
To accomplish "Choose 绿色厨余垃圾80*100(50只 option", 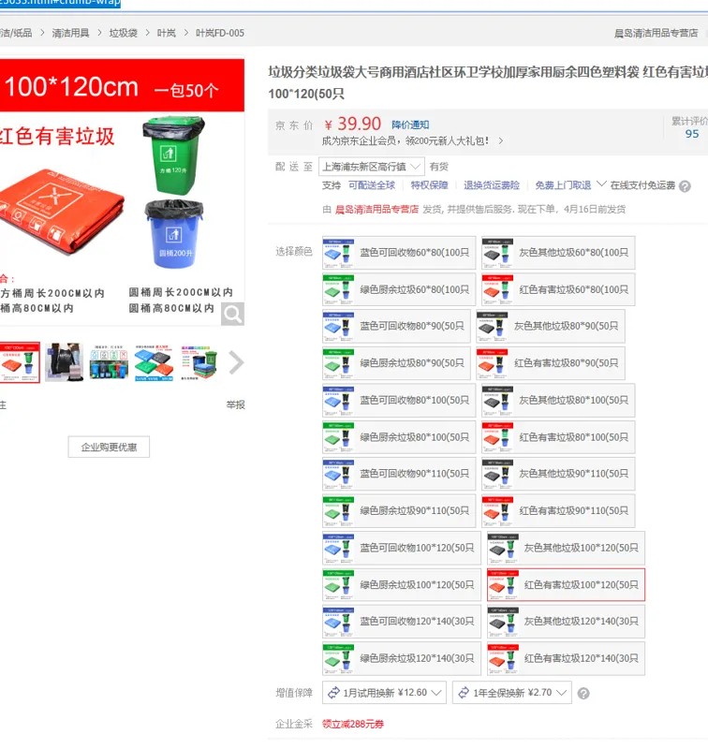I will point(399,437).
